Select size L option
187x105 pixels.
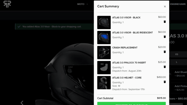(x=177, y=62)
